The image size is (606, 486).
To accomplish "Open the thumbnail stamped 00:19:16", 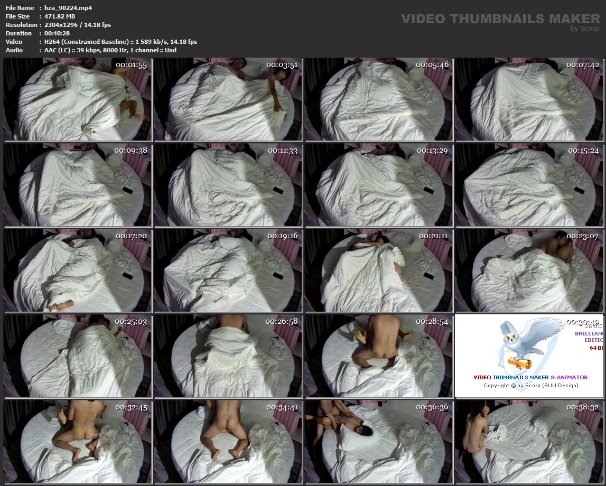I will click(228, 270).
